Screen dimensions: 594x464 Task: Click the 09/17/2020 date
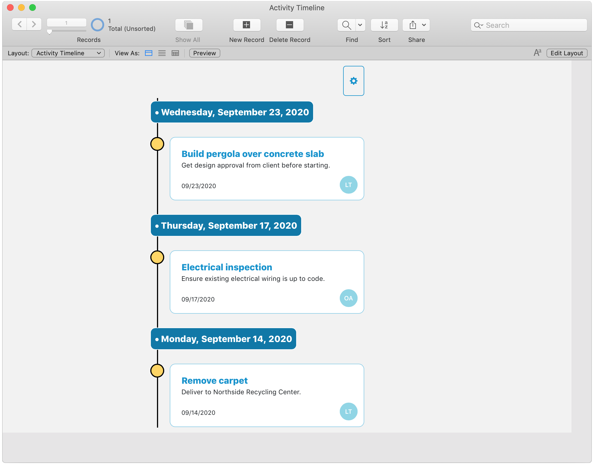pos(198,299)
